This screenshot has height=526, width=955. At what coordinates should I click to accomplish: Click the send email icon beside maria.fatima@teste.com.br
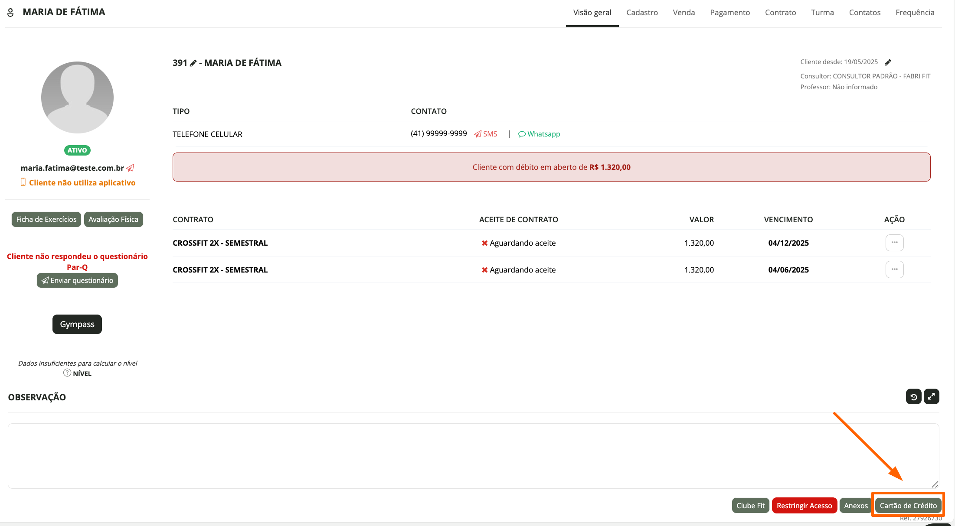130,168
